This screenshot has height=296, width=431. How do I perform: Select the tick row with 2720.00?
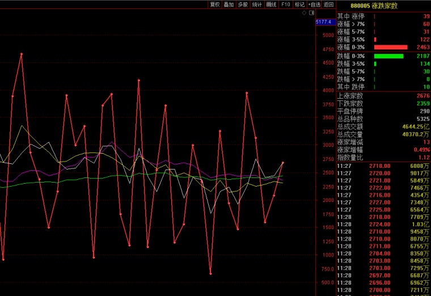pos(383,173)
